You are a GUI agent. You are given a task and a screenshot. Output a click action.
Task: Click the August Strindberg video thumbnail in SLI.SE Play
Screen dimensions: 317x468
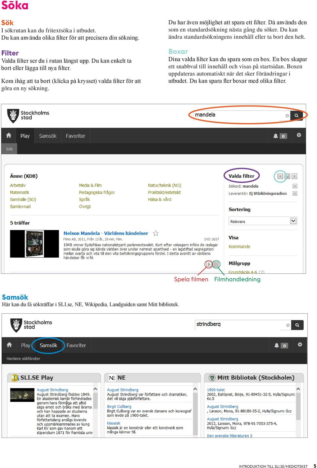[x=22, y=395]
